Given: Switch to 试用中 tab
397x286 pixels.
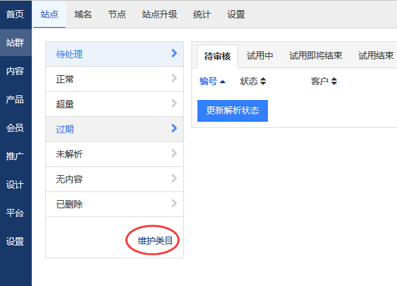Looking at the screenshot, I should [260, 55].
